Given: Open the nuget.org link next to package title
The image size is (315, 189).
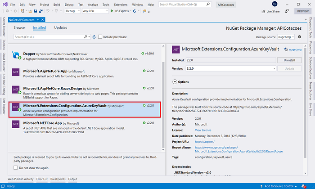Looking at the screenshot, I should pyautogui.click(x=295, y=49).
